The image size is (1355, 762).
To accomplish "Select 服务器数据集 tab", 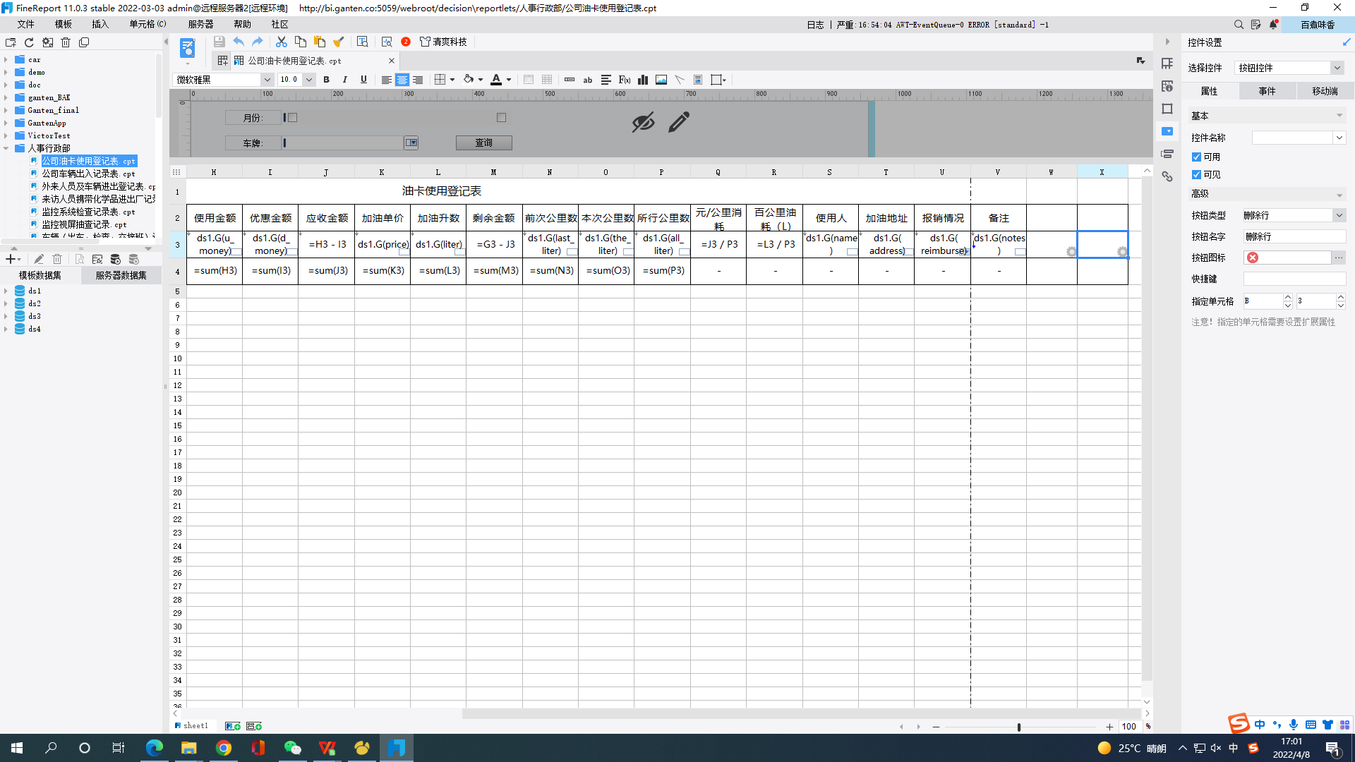I will [x=121, y=275].
